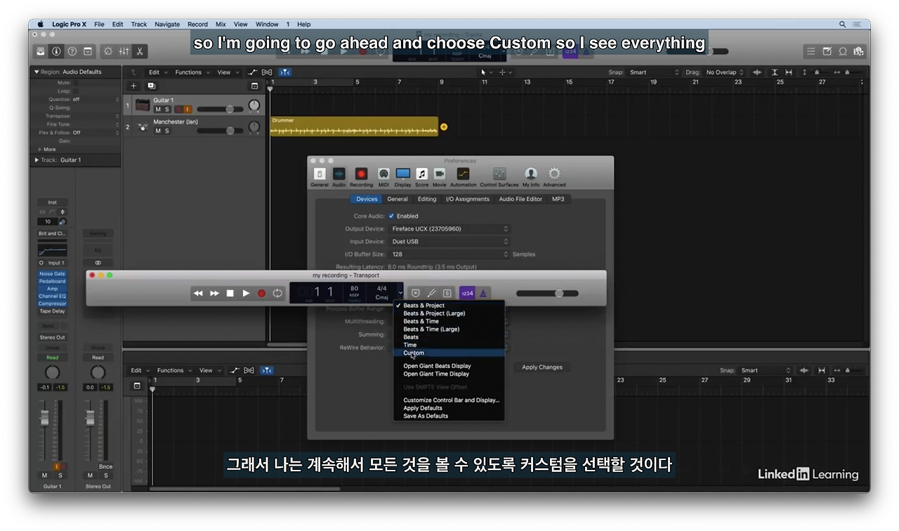Solo the Guitar 1 track

click(167, 110)
